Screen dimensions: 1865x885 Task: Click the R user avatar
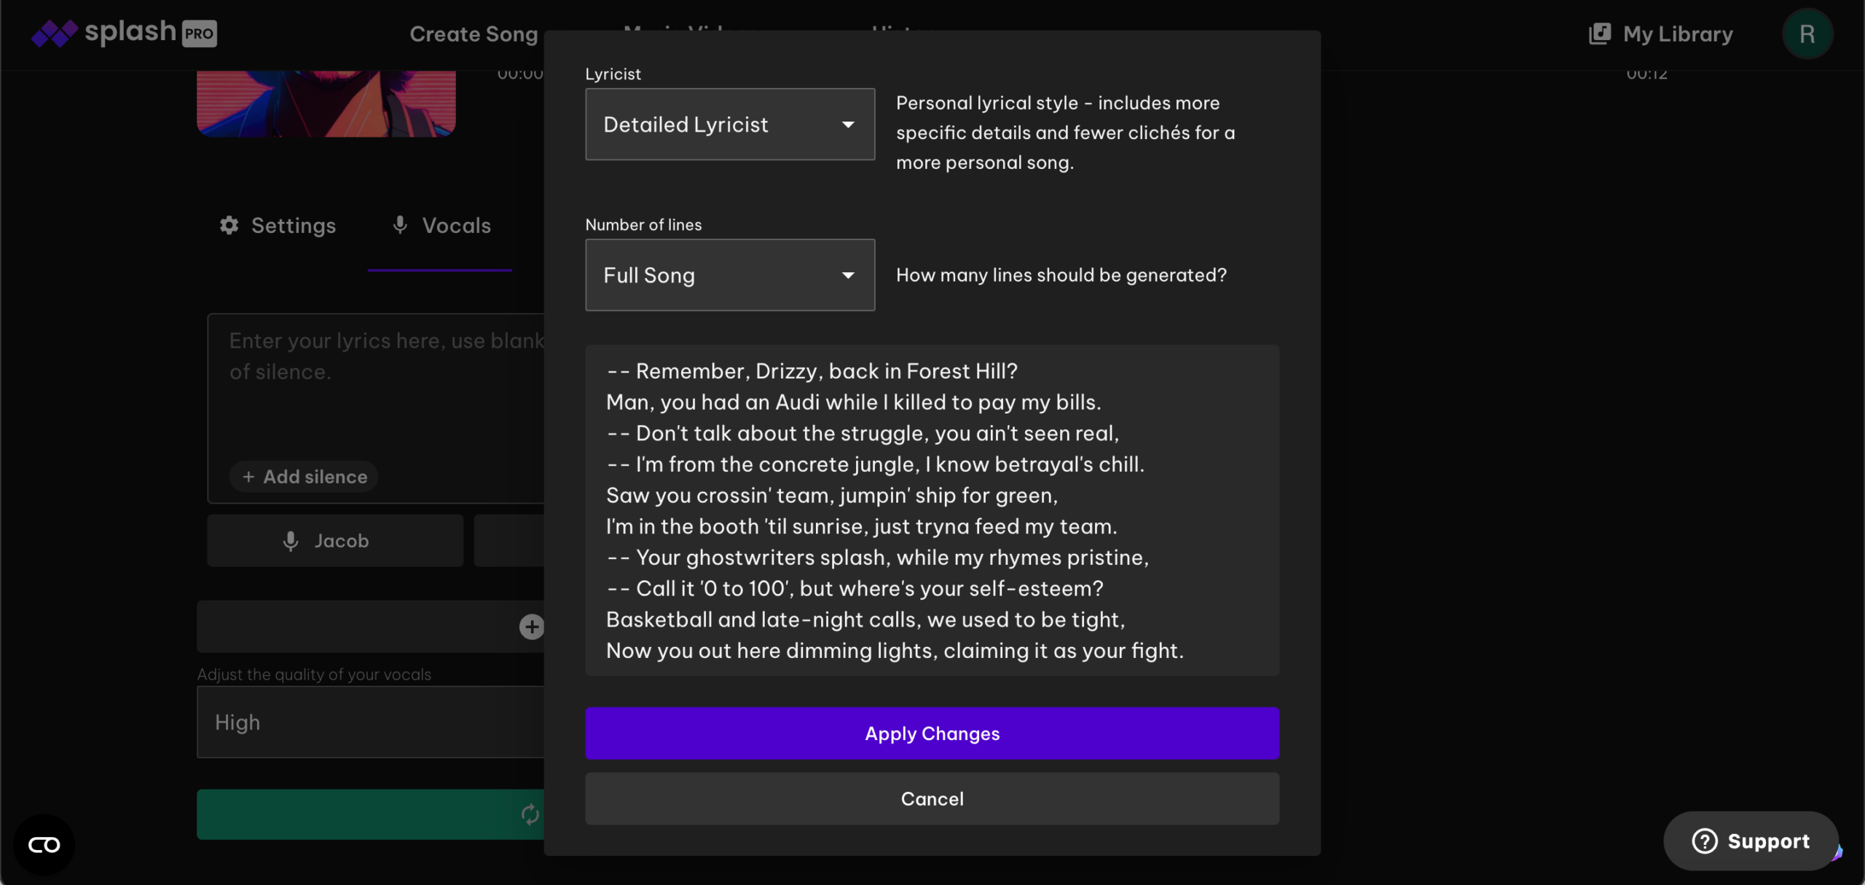click(x=1807, y=33)
